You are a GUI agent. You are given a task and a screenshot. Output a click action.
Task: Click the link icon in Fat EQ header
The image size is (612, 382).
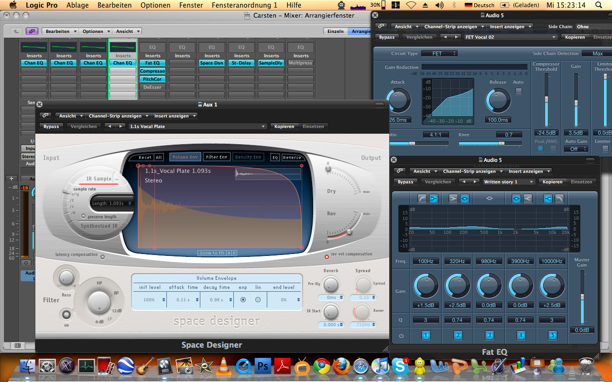(x=400, y=171)
